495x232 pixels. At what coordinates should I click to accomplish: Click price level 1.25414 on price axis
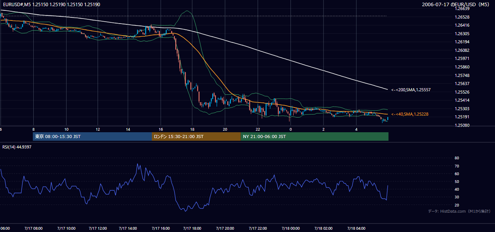462,100
